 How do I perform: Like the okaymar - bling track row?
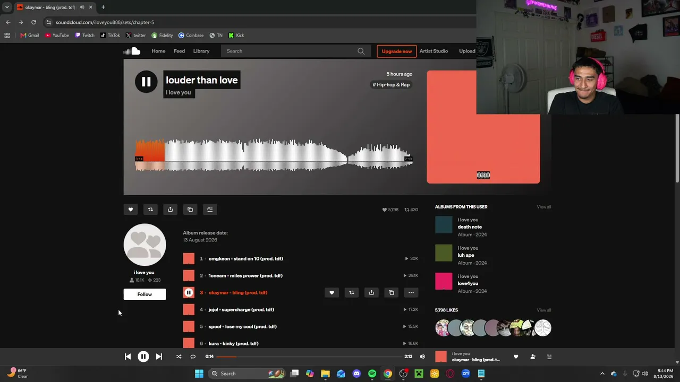[x=331, y=292]
